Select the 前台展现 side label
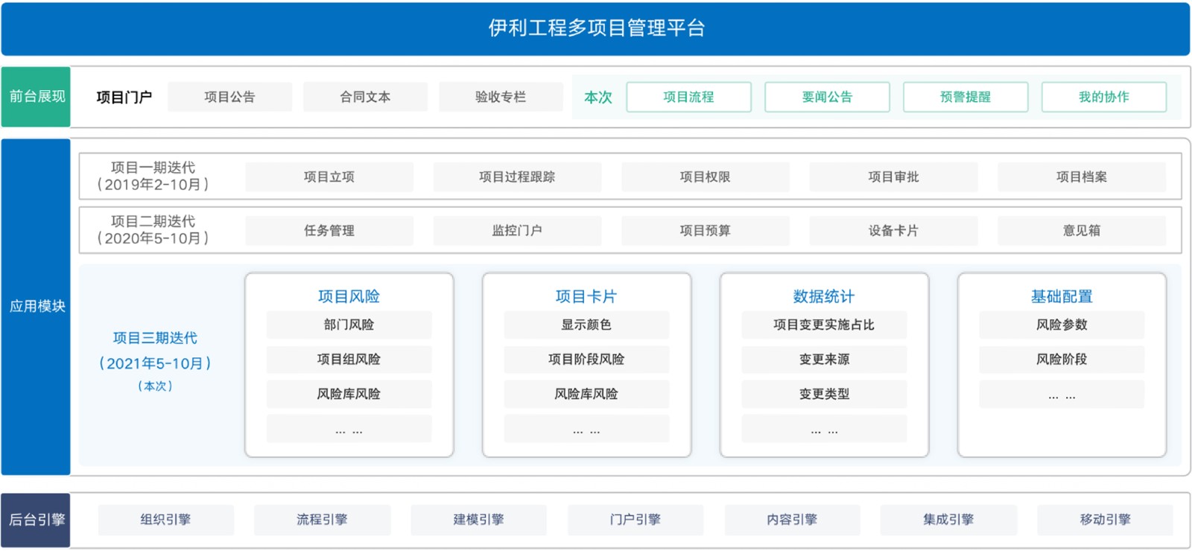This screenshot has height=551, width=1192. click(x=36, y=97)
